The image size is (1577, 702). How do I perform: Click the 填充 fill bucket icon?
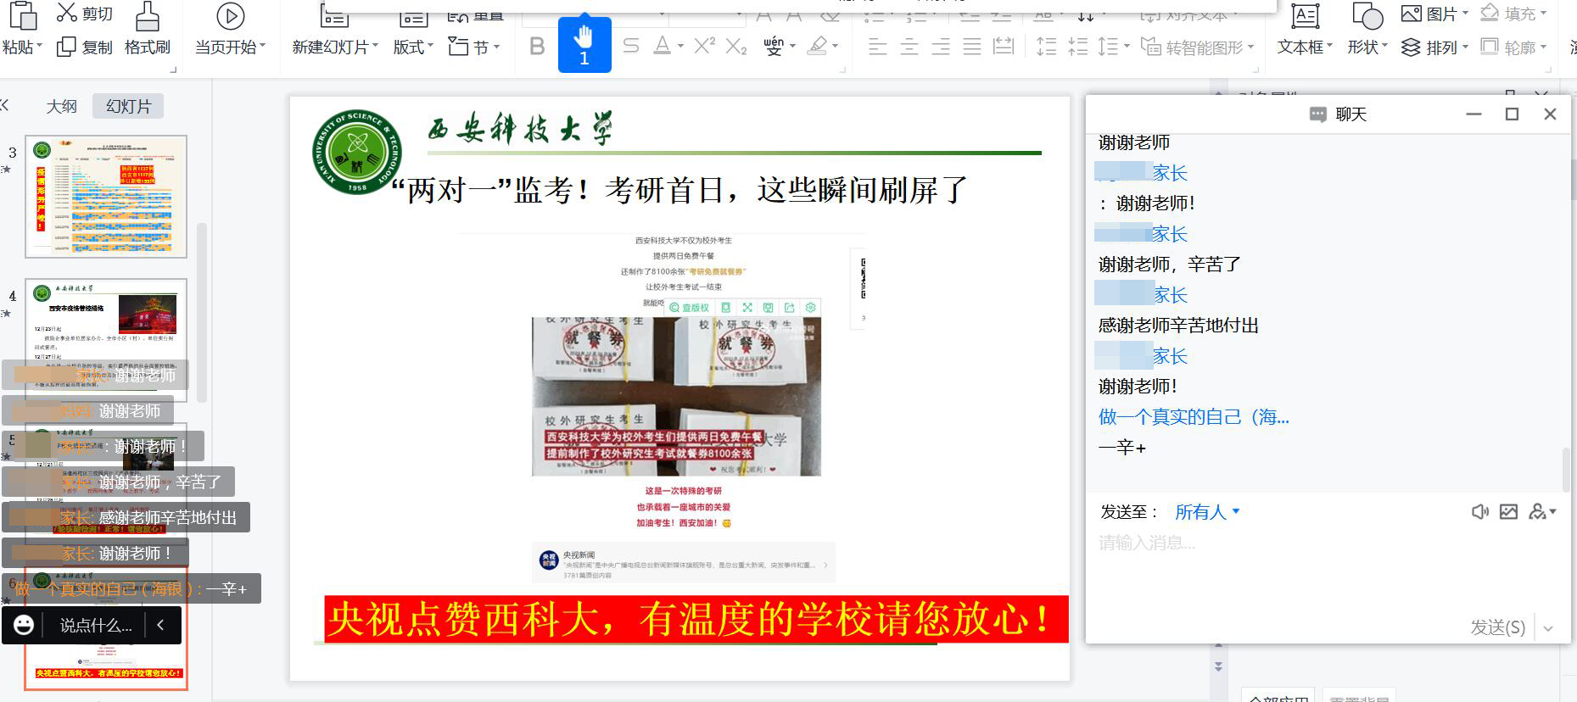click(1490, 14)
